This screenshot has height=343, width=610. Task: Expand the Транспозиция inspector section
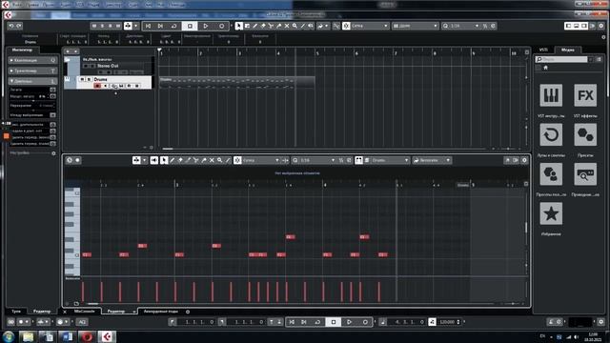[32, 71]
